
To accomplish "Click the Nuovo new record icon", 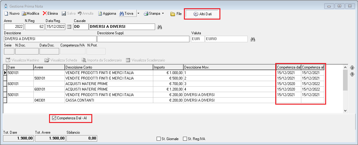I will (6, 13).
